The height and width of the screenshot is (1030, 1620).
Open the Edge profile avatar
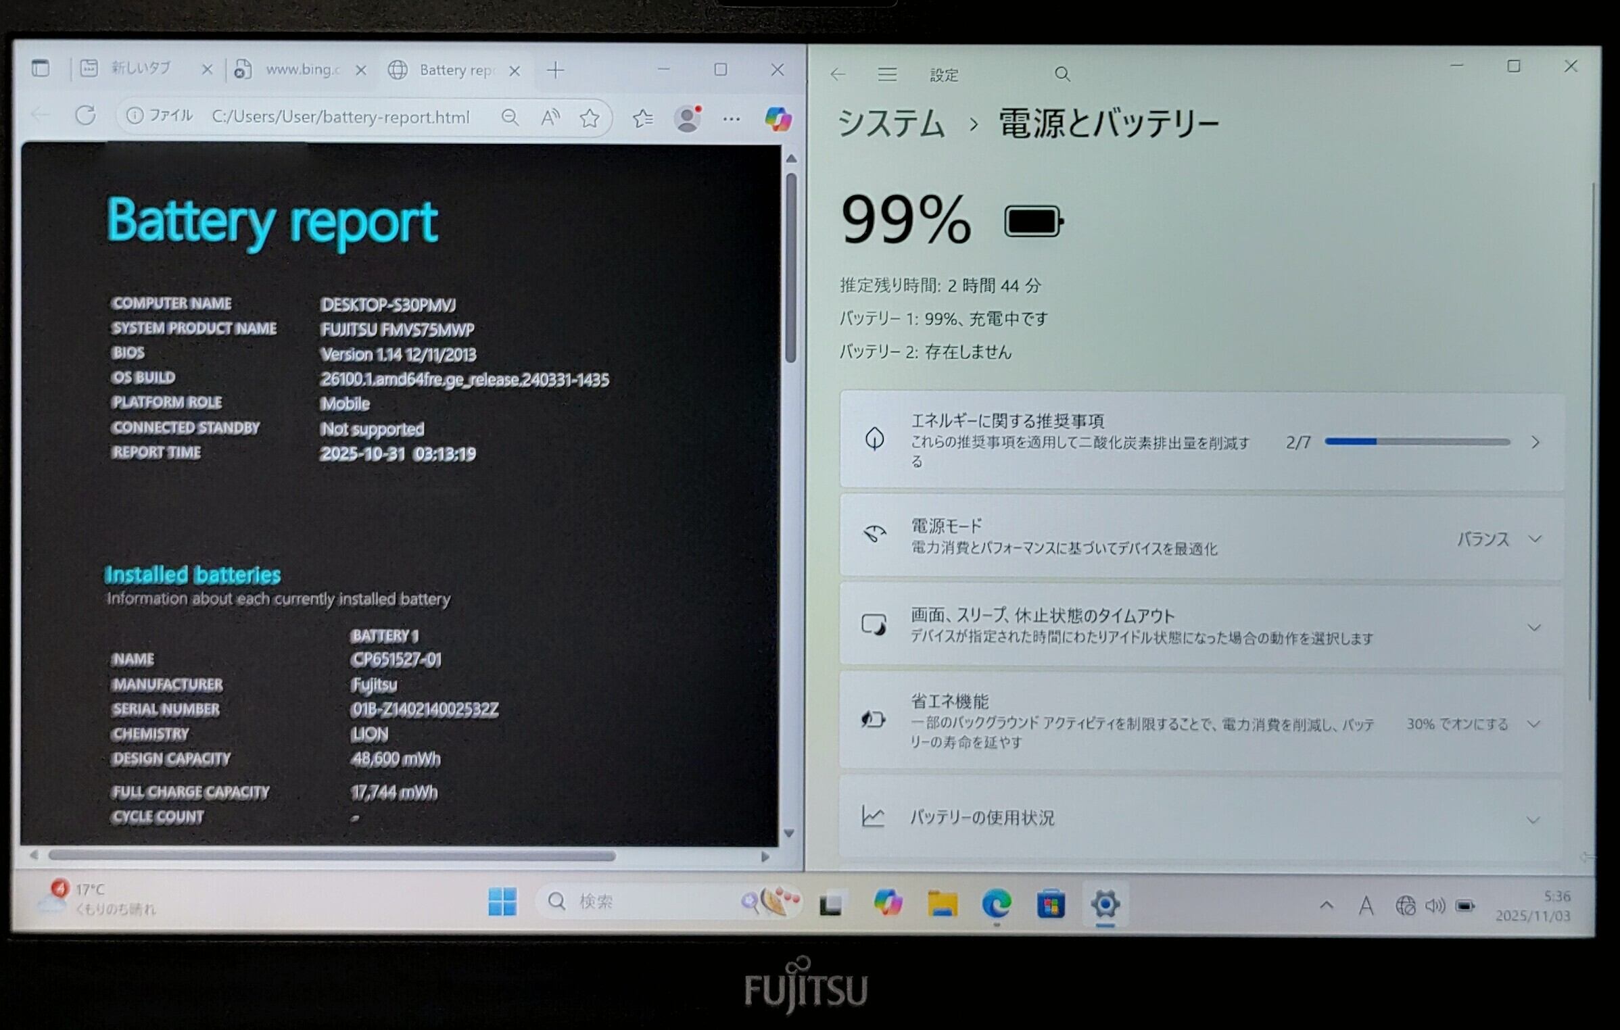click(x=688, y=119)
